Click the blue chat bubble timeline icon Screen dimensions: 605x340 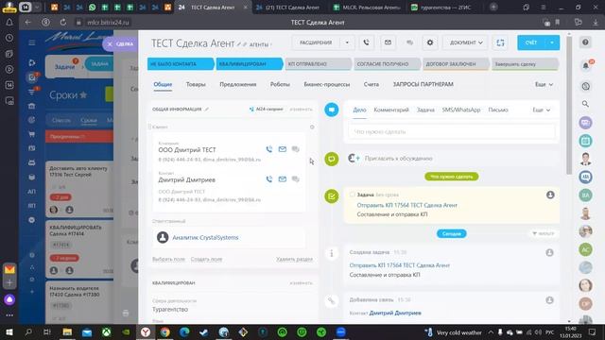point(332,110)
